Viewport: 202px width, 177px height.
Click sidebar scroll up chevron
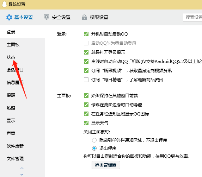coord(22,168)
